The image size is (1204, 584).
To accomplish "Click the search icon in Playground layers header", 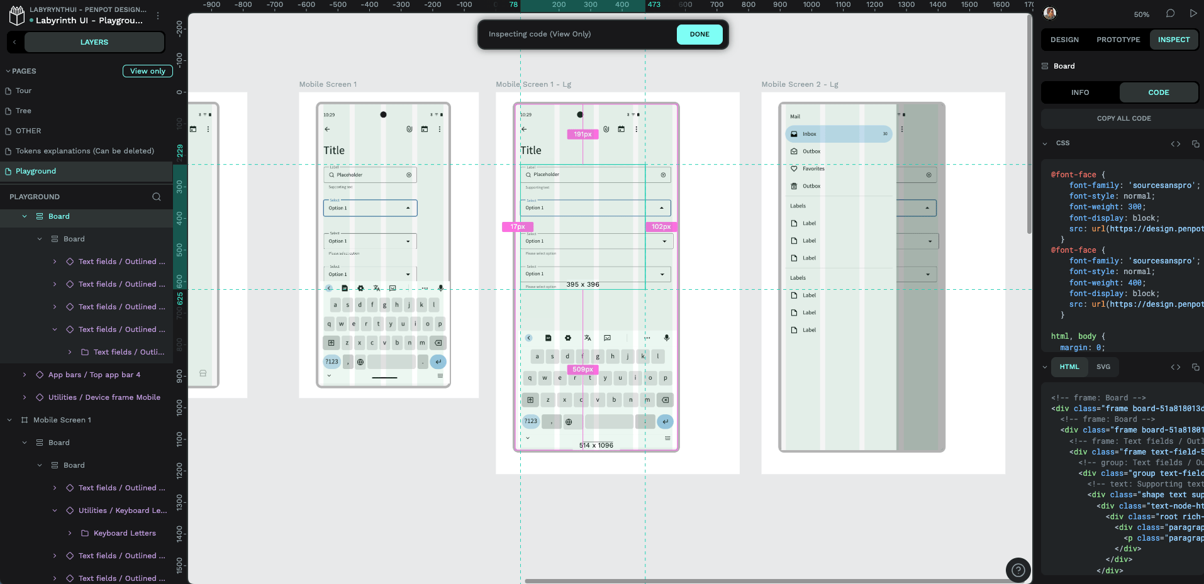I will (157, 197).
